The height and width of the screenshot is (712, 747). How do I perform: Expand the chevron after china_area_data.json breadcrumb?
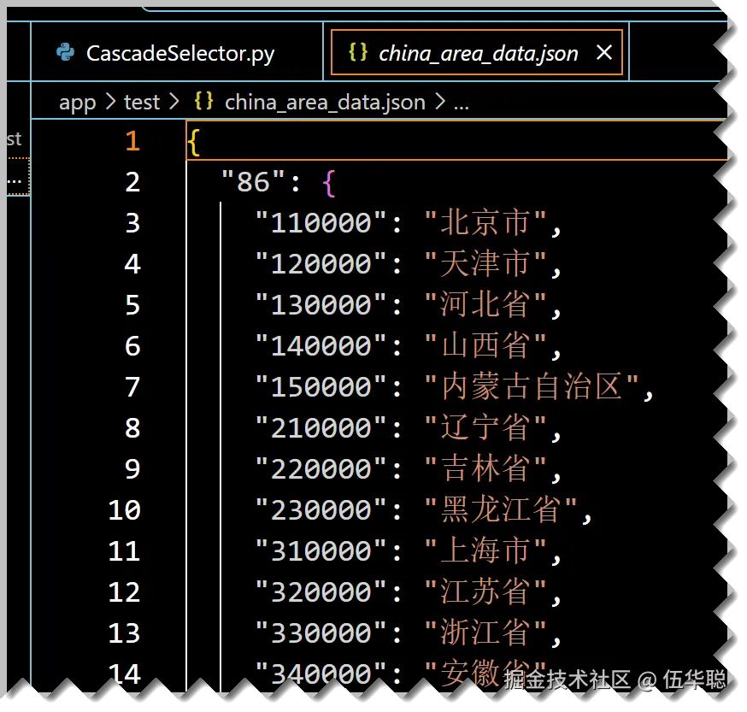tap(440, 102)
